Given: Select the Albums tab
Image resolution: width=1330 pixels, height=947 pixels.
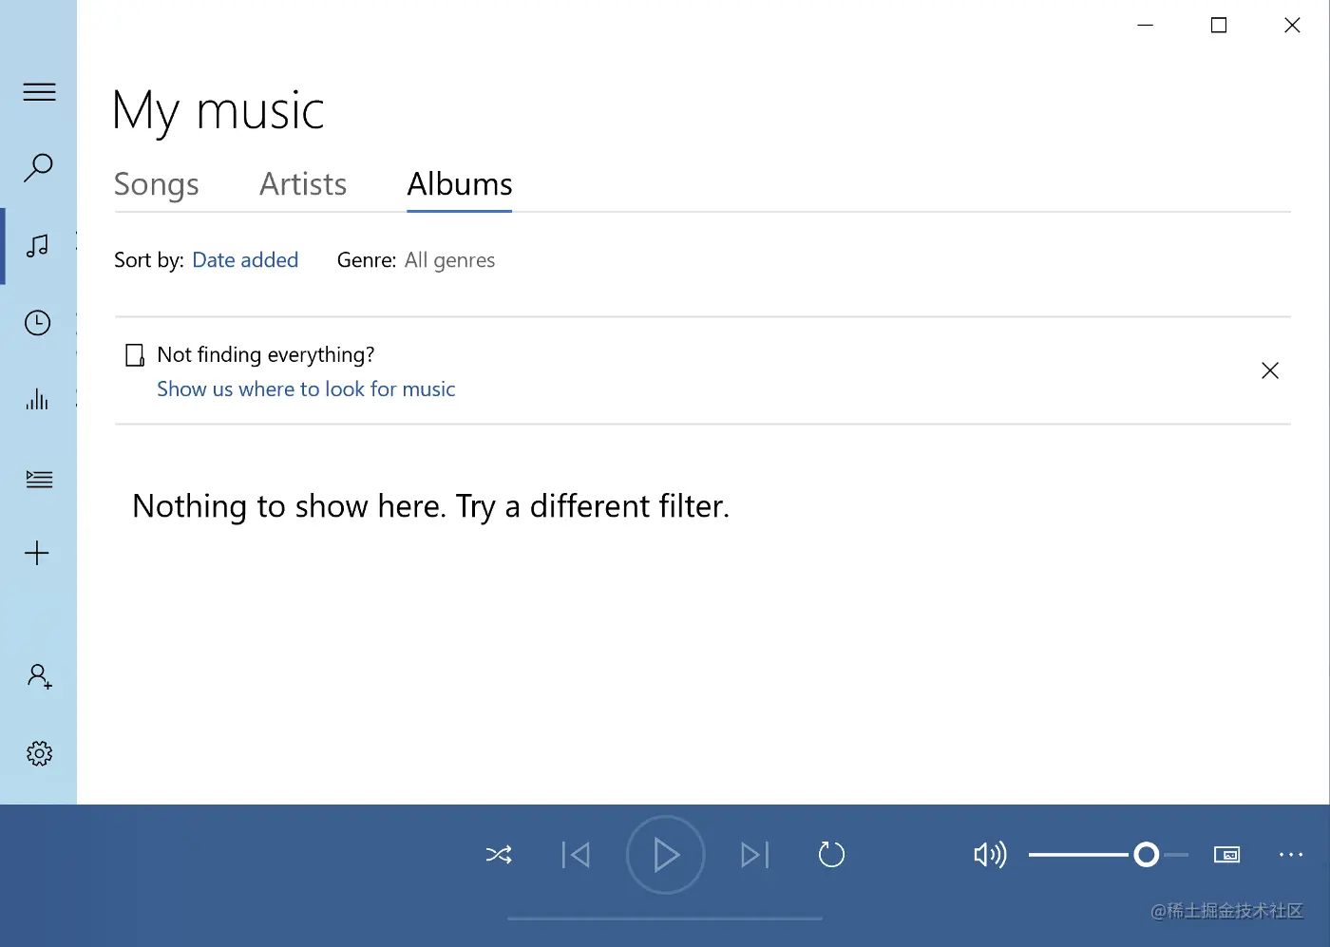Looking at the screenshot, I should point(460,184).
